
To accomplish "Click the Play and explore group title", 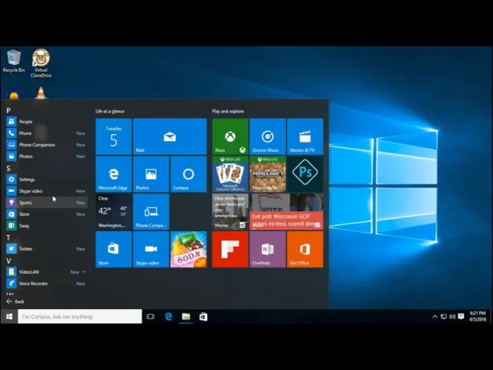I will coord(228,111).
